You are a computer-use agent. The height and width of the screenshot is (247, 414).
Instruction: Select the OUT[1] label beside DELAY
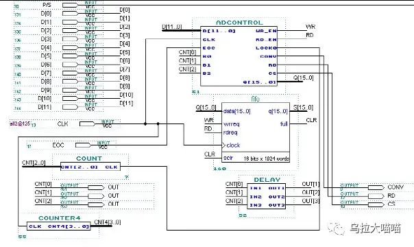click(x=310, y=184)
